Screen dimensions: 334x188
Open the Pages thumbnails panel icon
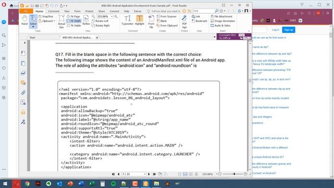tap(23, 63)
